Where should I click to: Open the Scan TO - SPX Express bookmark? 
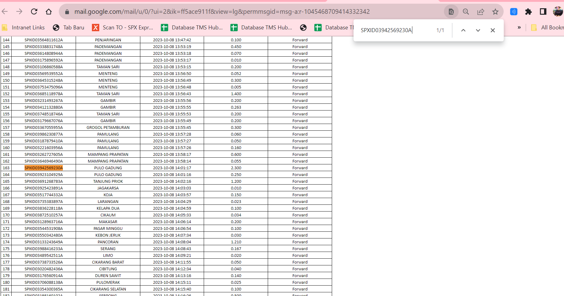[x=123, y=28]
